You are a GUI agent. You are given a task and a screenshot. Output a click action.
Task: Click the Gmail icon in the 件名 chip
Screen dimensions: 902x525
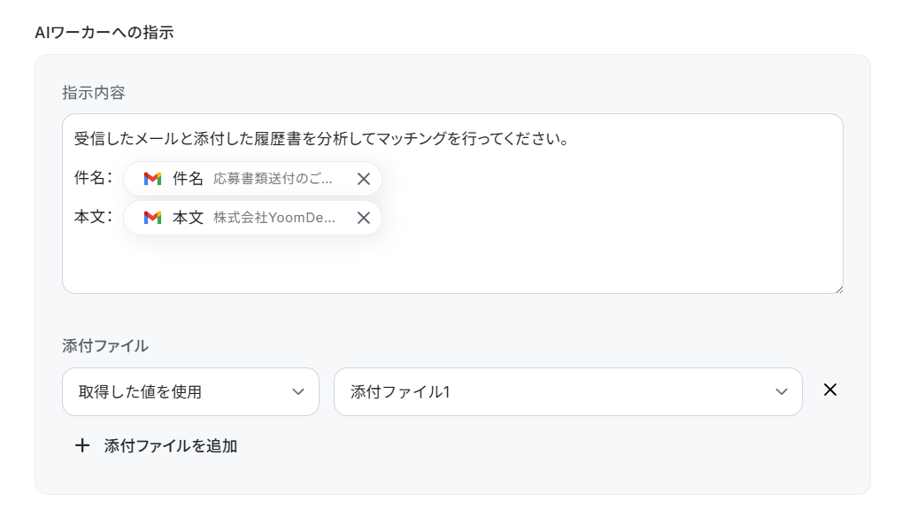[152, 179]
